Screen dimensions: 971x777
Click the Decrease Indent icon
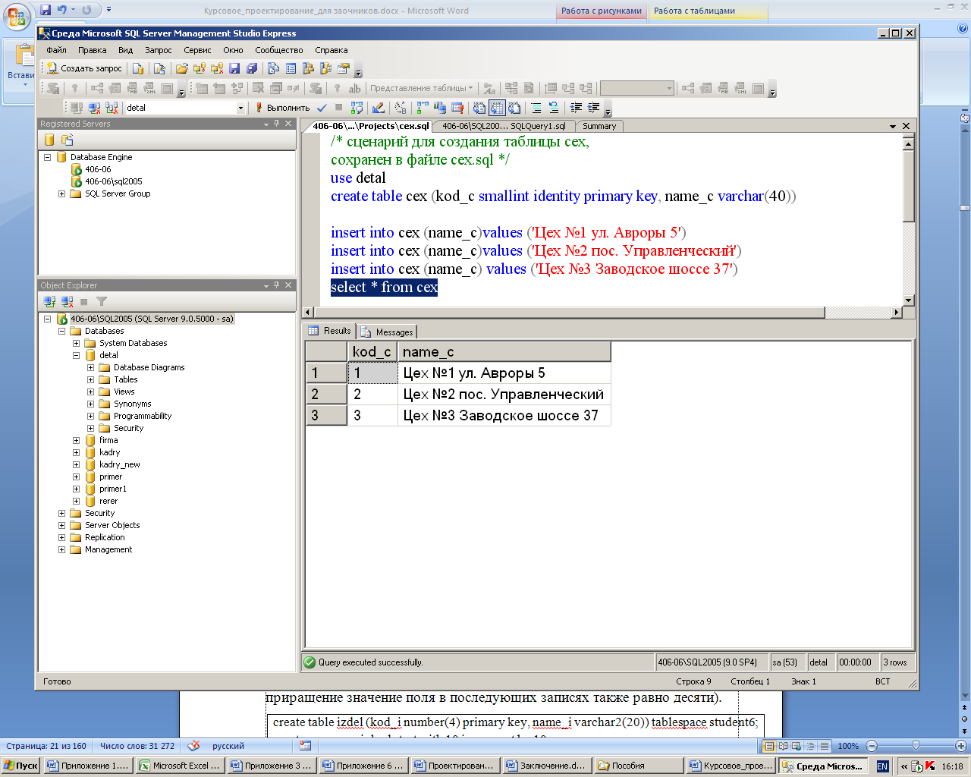pos(576,108)
